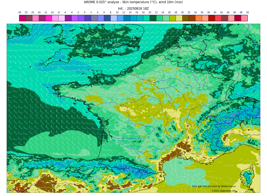
Task: Click the -4 to -2 violet legend swatch
Action: (x=75, y=18)
